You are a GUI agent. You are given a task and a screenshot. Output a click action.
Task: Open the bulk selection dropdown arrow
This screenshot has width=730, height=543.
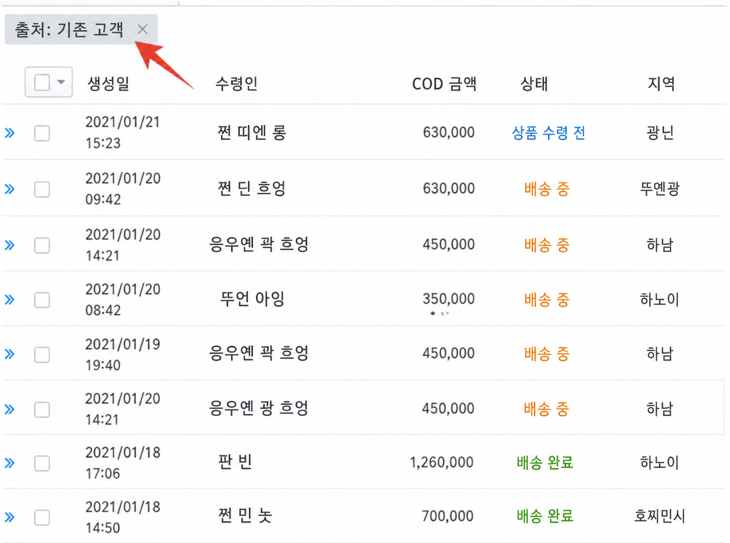pos(61,82)
